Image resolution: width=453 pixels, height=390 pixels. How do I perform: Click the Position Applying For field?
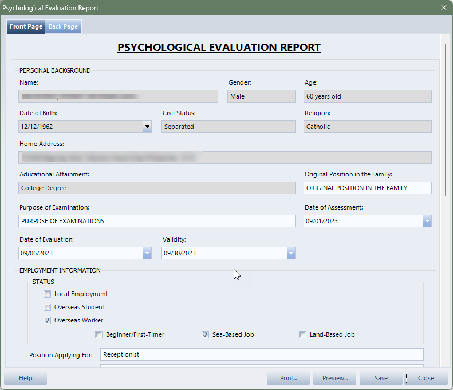click(262, 354)
